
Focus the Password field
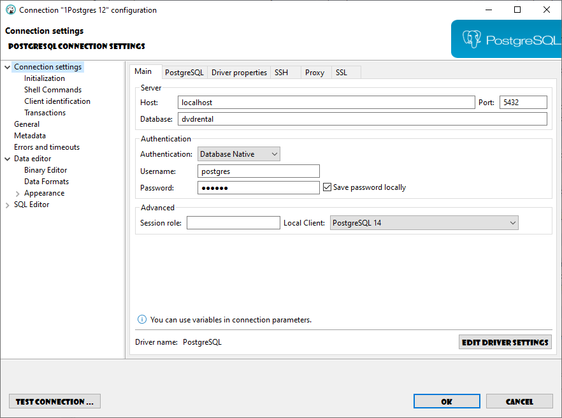[x=259, y=188]
